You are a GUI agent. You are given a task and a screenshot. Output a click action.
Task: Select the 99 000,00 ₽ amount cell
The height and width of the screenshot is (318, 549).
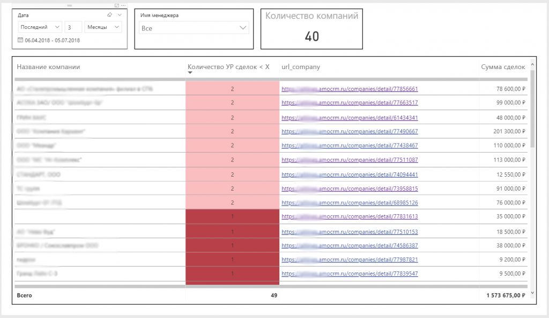510,102
